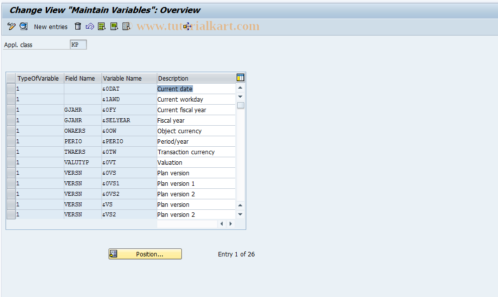
Task: Select row selector for &SELYEAR
Action: pos(11,120)
